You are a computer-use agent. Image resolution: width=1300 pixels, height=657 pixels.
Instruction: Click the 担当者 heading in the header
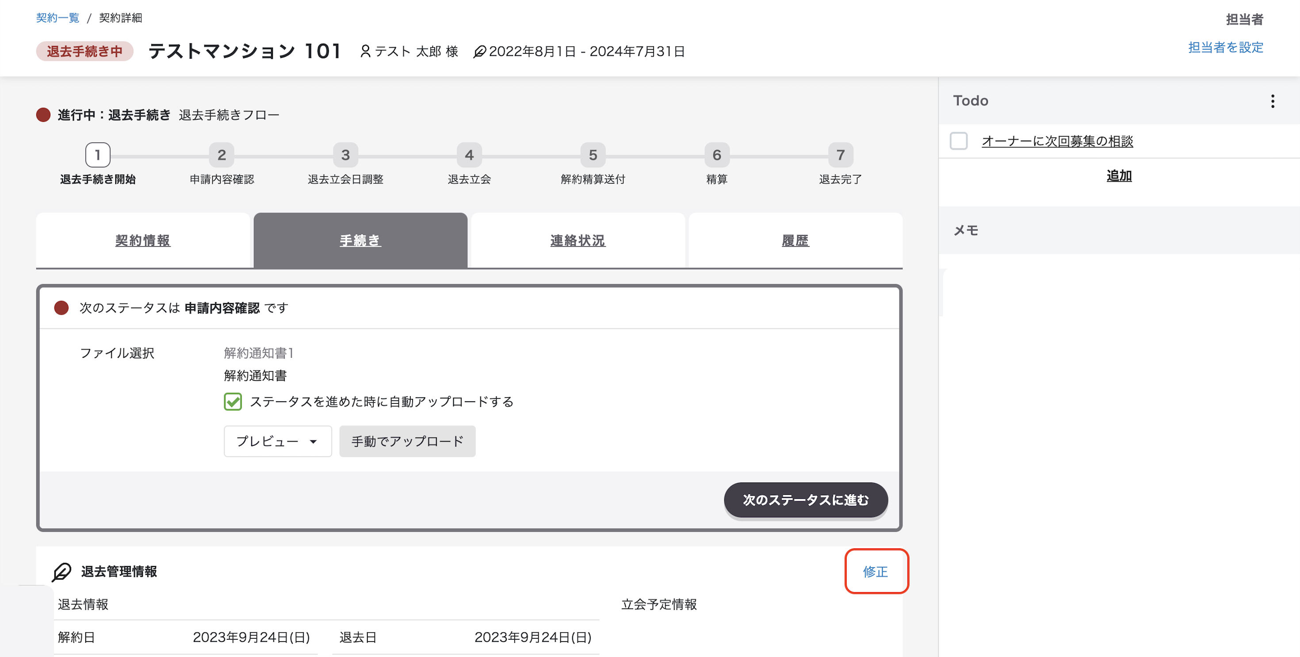click(1244, 19)
